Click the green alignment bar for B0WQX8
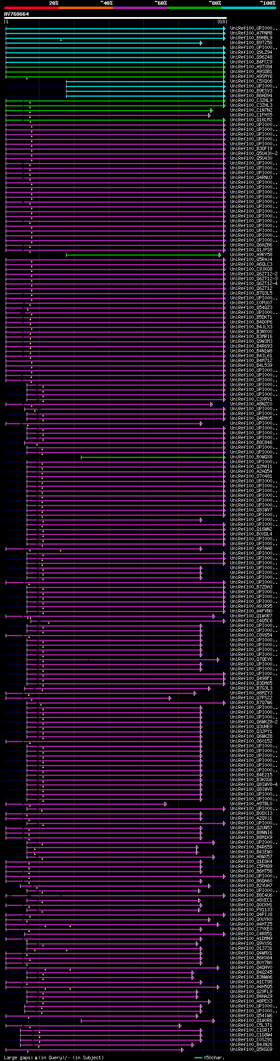The width and height of the screenshot is (280, 1061). [x=153, y=457]
